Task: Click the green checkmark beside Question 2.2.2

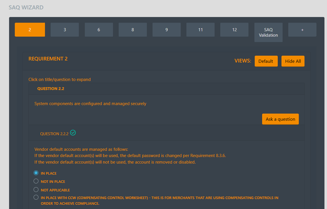Action: [73, 133]
